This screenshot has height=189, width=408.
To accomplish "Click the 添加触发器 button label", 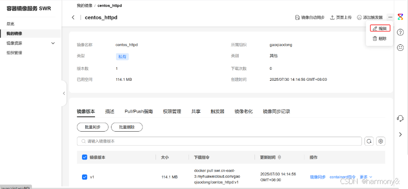I will click(373, 17).
